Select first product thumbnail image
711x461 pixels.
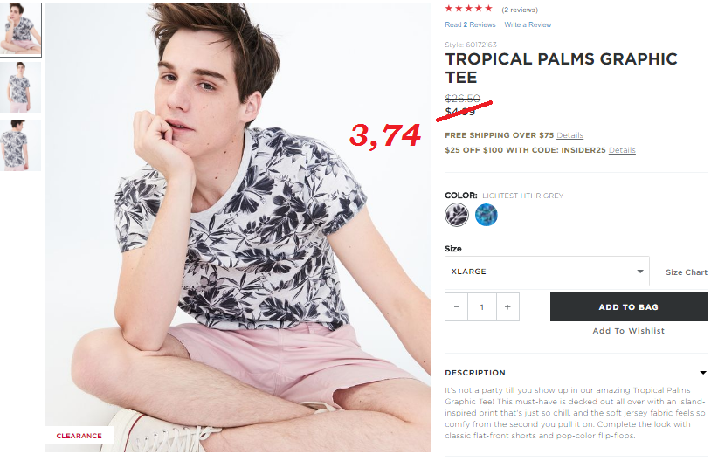[x=20, y=30]
